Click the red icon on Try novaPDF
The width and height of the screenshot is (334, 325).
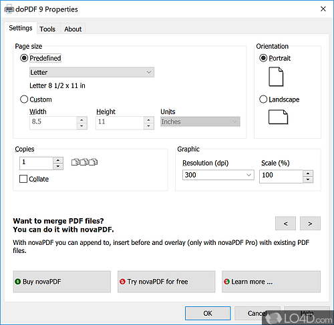[x=122, y=282]
